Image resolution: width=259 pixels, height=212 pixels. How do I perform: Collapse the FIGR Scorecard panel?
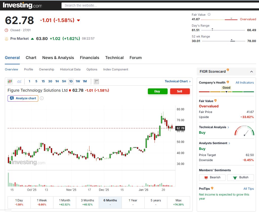tap(251, 71)
